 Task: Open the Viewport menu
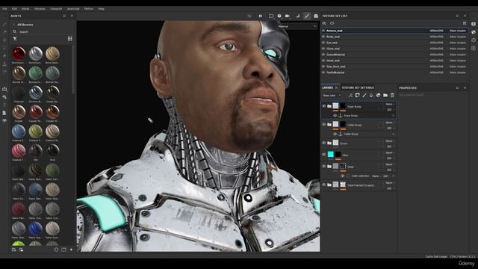56,9
